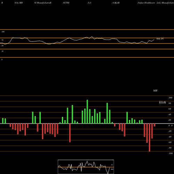The width and height of the screenshot is (174, 174).
Task: Click the -9 value in the mini chart
Action: click(x=112, y=165)
